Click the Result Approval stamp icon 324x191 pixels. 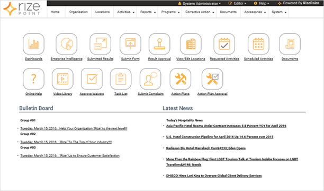coord(159,44)
